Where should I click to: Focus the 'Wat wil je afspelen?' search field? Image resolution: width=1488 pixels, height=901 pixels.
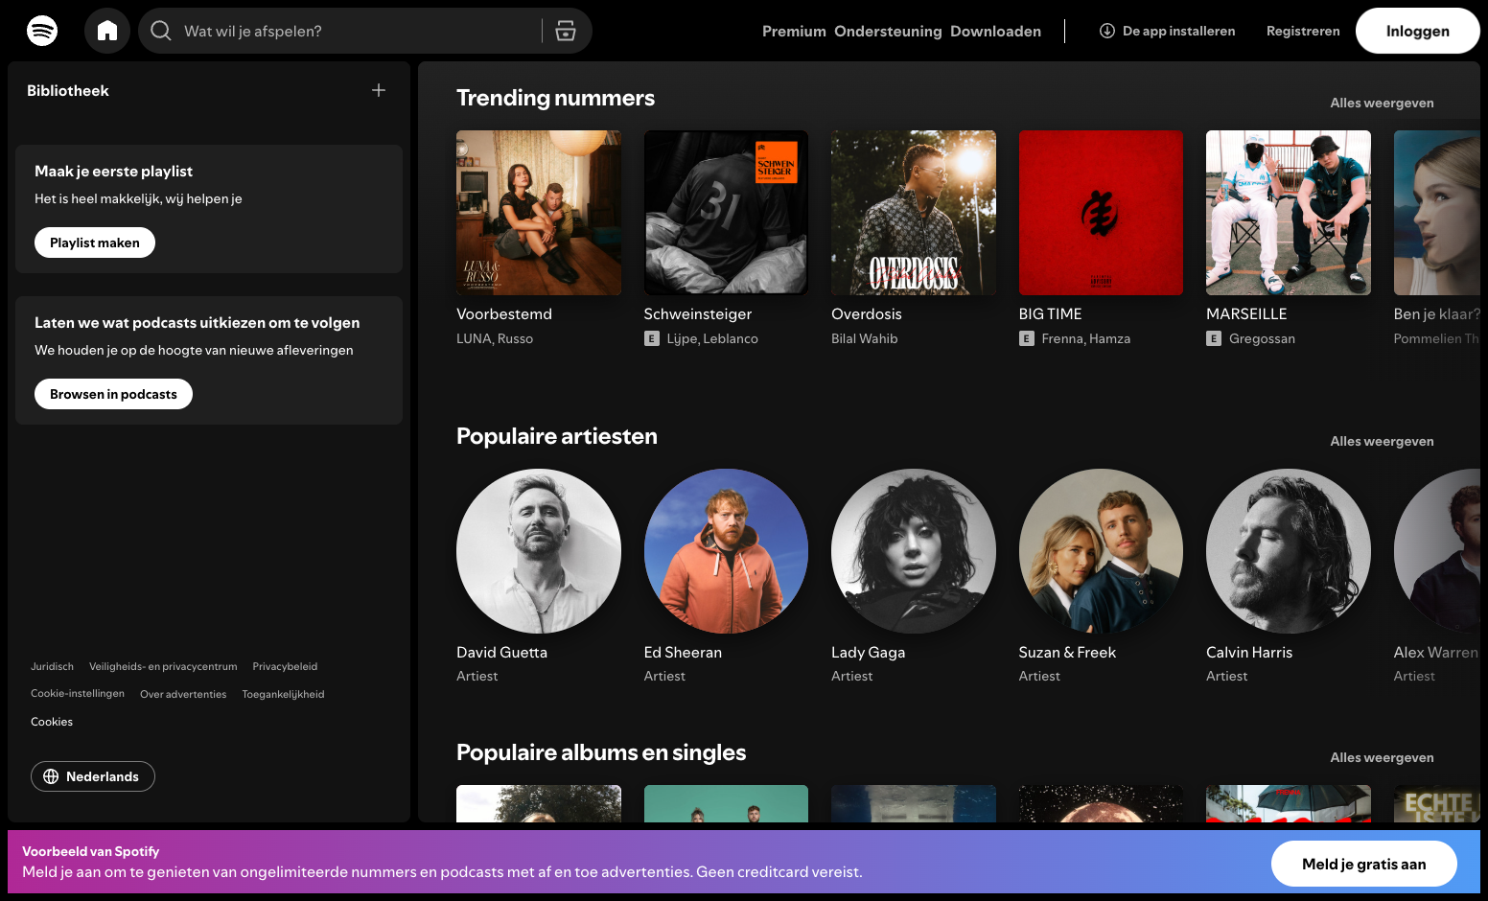pos(365,31)
